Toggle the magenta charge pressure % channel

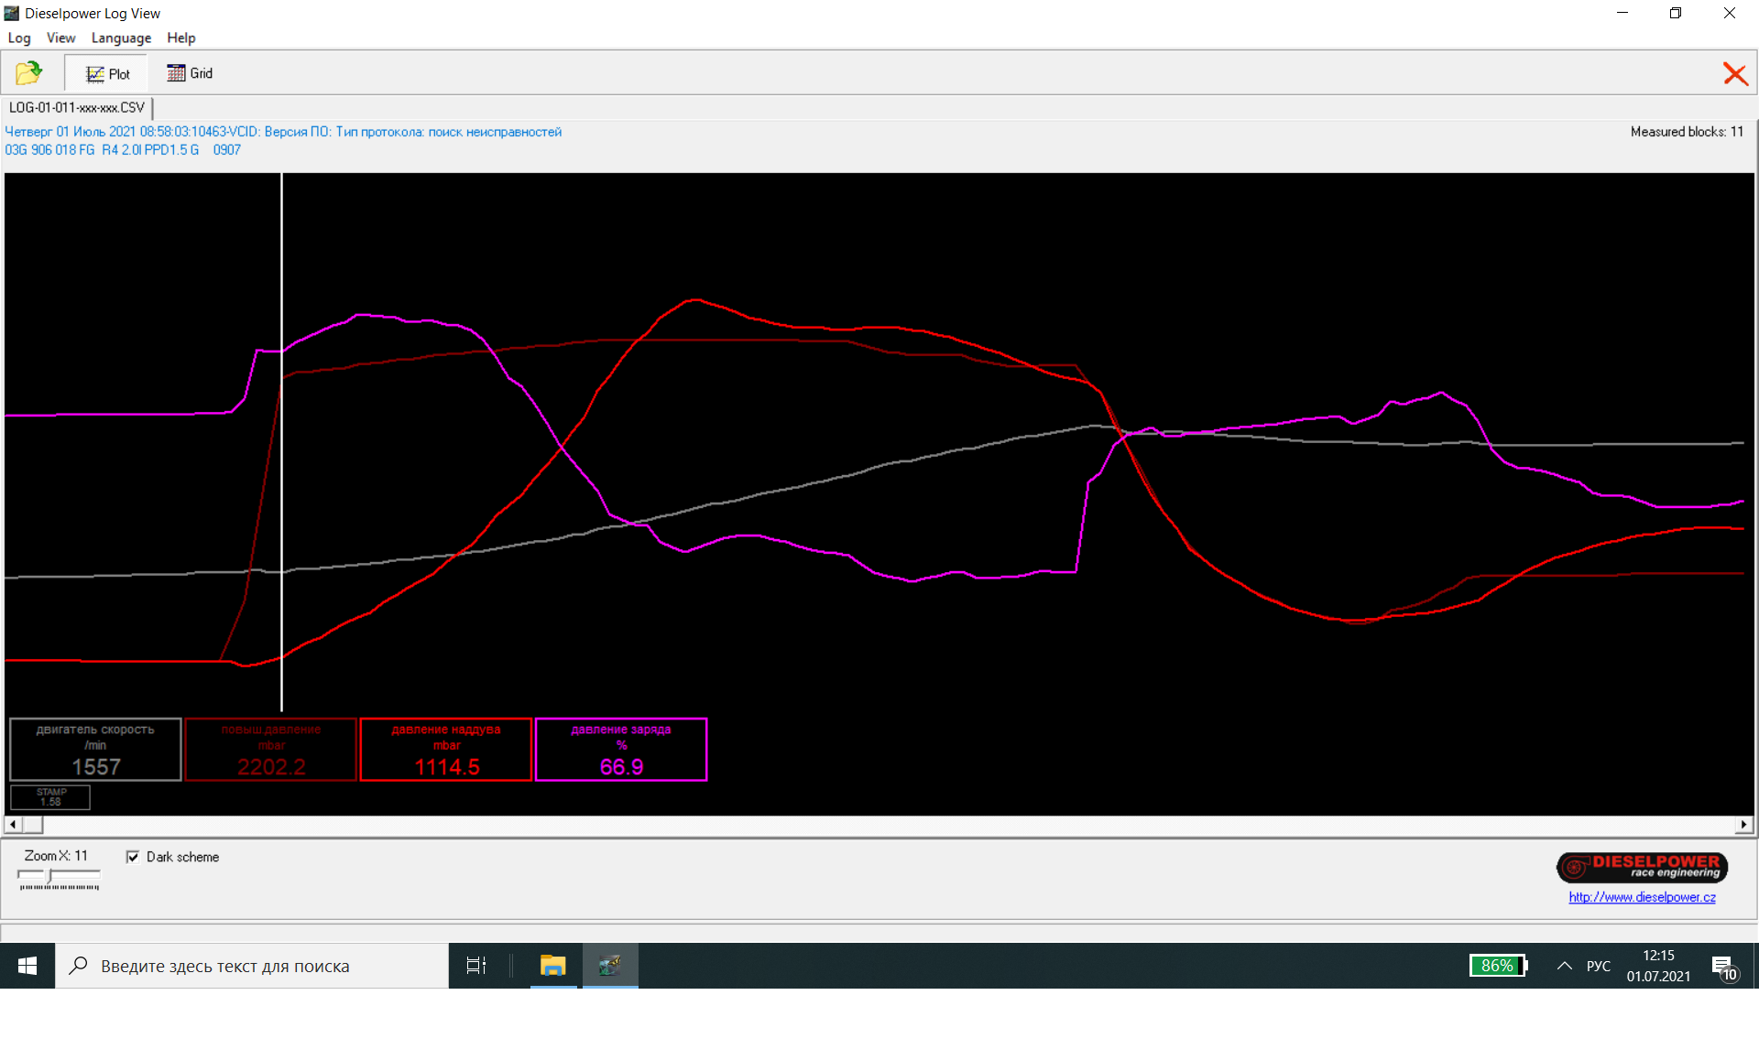(x=621, y=750)
